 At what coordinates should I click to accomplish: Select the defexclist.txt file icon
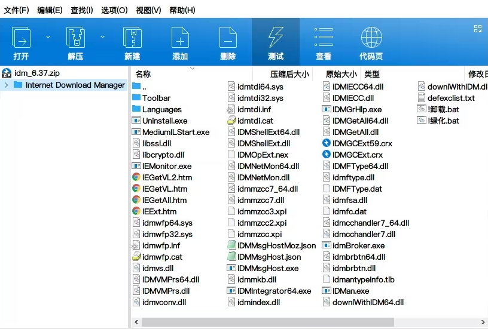422,97
